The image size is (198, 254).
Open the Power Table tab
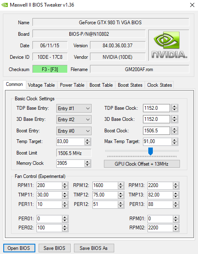coord(72,85)
